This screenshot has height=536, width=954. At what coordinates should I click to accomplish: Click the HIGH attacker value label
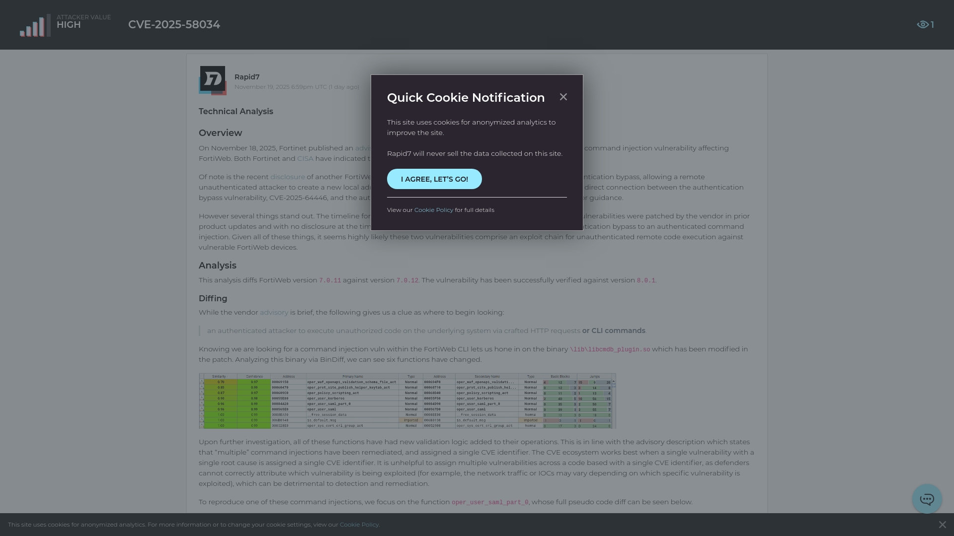pyautogui.click(x=68, y=25)
